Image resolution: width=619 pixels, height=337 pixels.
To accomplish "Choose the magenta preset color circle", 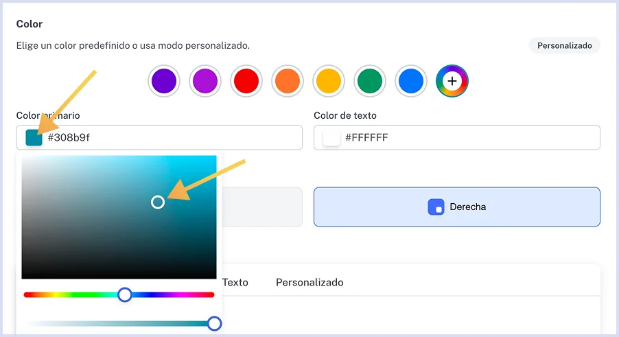I will 205,82.
